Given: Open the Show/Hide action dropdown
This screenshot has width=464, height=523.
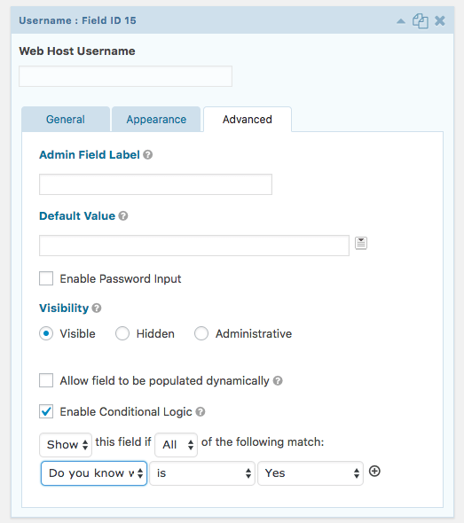Looking at the screenshot, I should tap(66, 445).
